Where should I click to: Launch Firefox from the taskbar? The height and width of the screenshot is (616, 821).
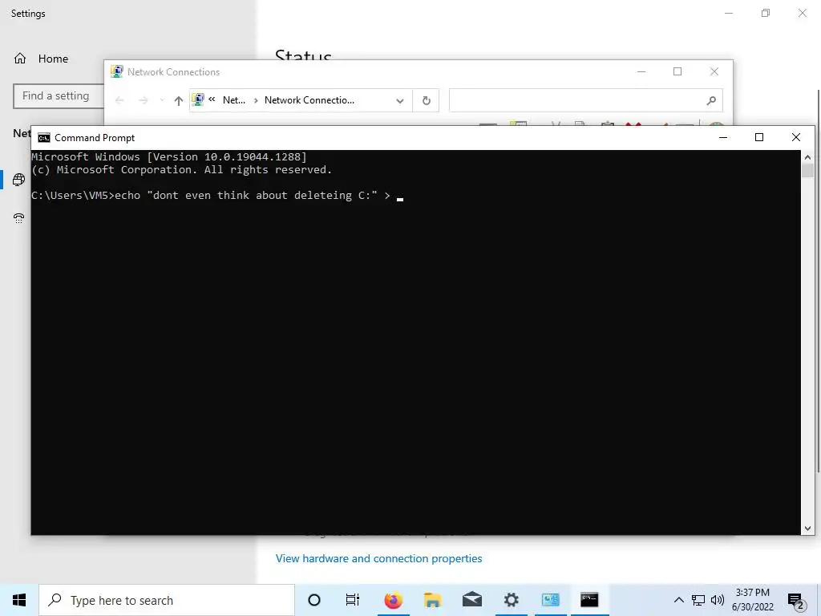tap(393, 600)
